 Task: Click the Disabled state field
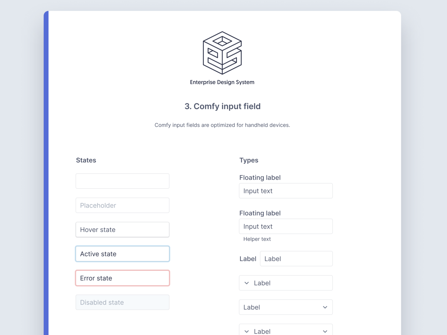click(x=122, y=302)
